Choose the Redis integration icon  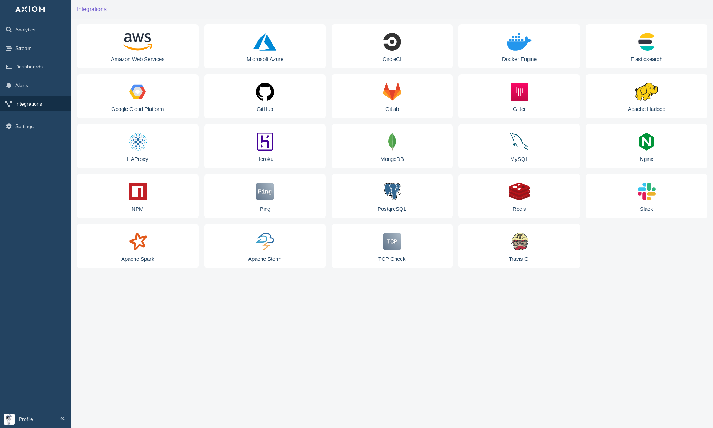519,192
